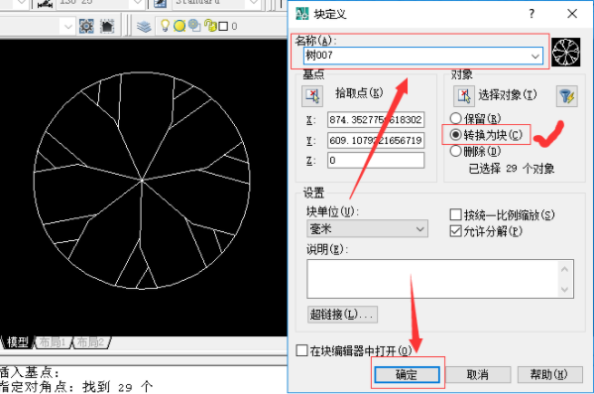This screenshot has width=594, height=394.
Task: Click the description box scroll down arrow
Action: click(x=564, y=290)
